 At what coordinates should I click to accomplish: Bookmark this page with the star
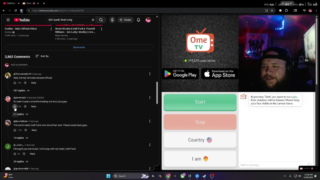[x=272, y=10]
